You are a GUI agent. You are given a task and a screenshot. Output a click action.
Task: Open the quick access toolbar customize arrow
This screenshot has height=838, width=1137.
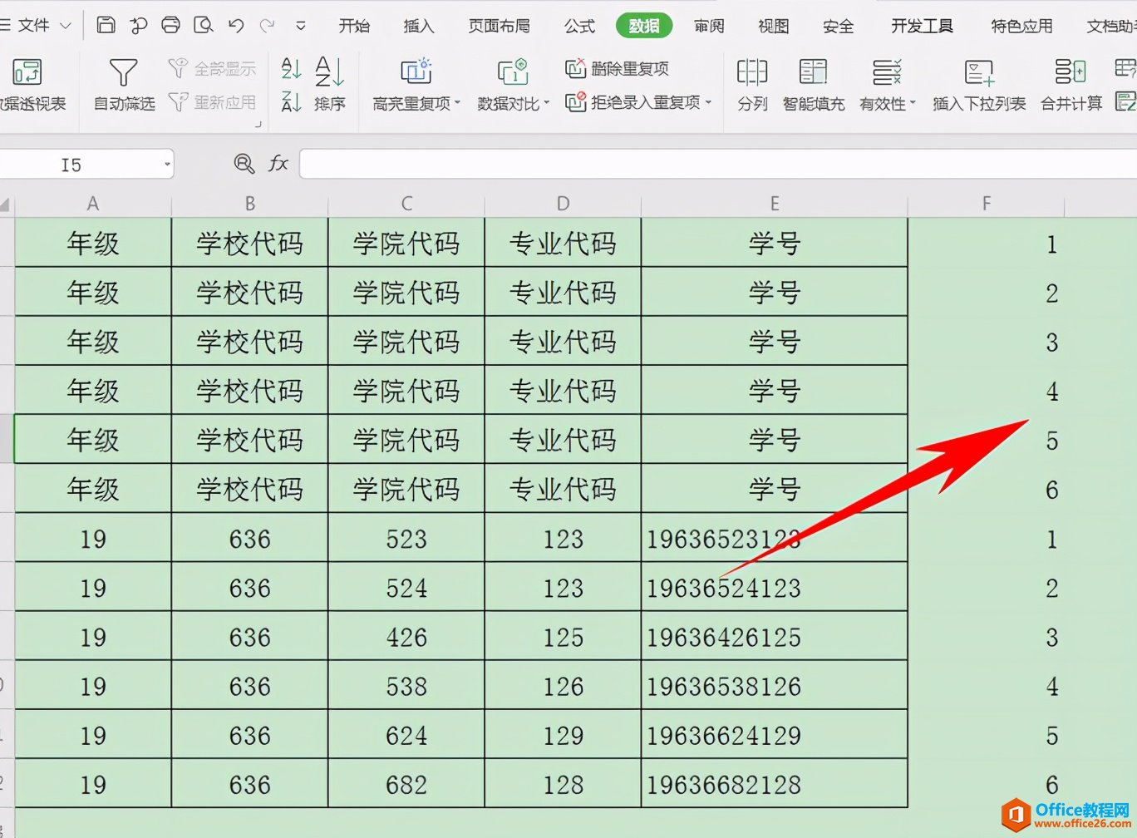pyautogui.click(x=301, y=27)
